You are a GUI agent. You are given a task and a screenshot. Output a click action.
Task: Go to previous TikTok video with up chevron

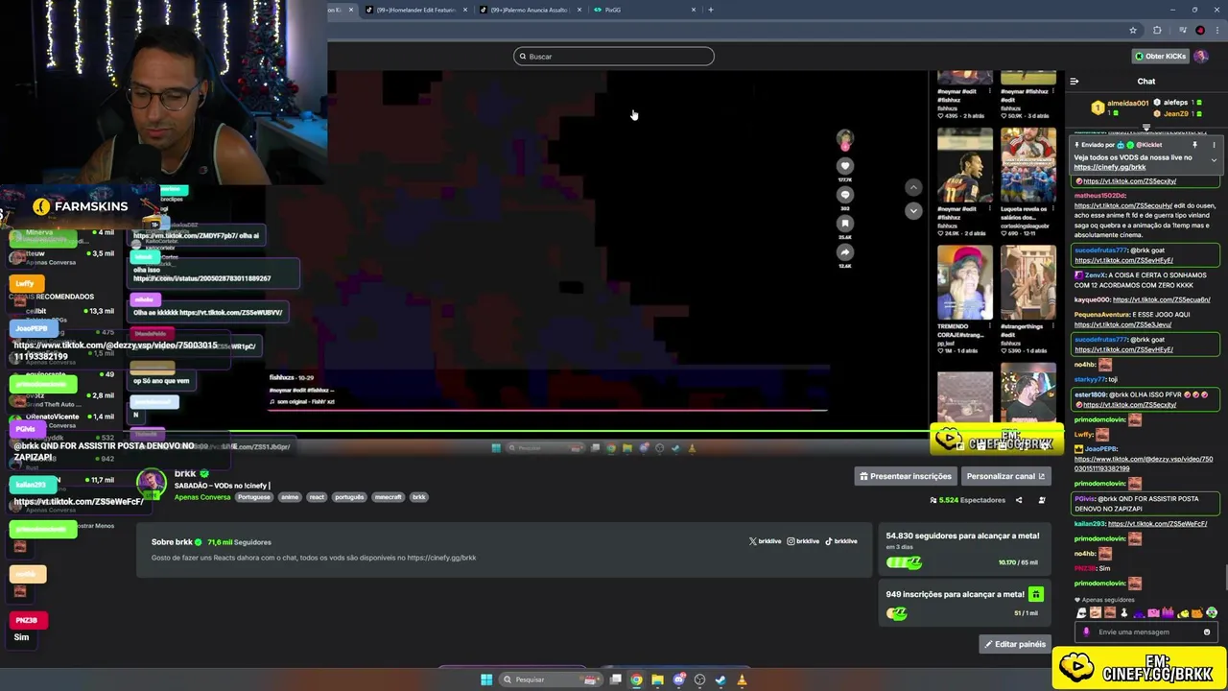tap(913, 188)
